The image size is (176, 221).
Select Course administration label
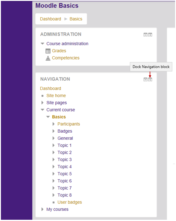tap(67, 44)
